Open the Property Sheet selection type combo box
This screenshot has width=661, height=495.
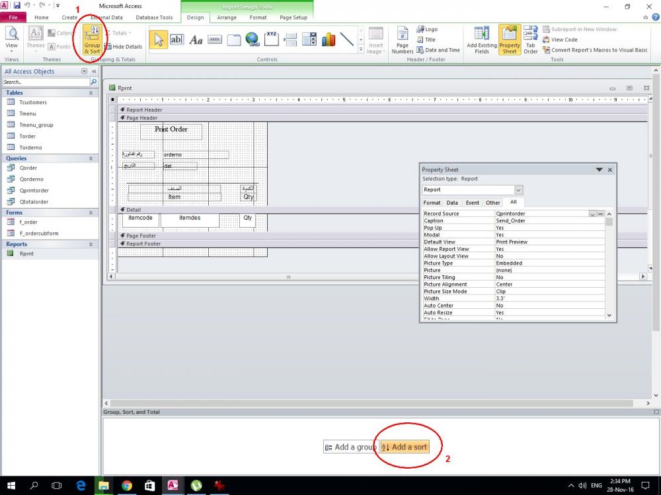tap(472, 190)
